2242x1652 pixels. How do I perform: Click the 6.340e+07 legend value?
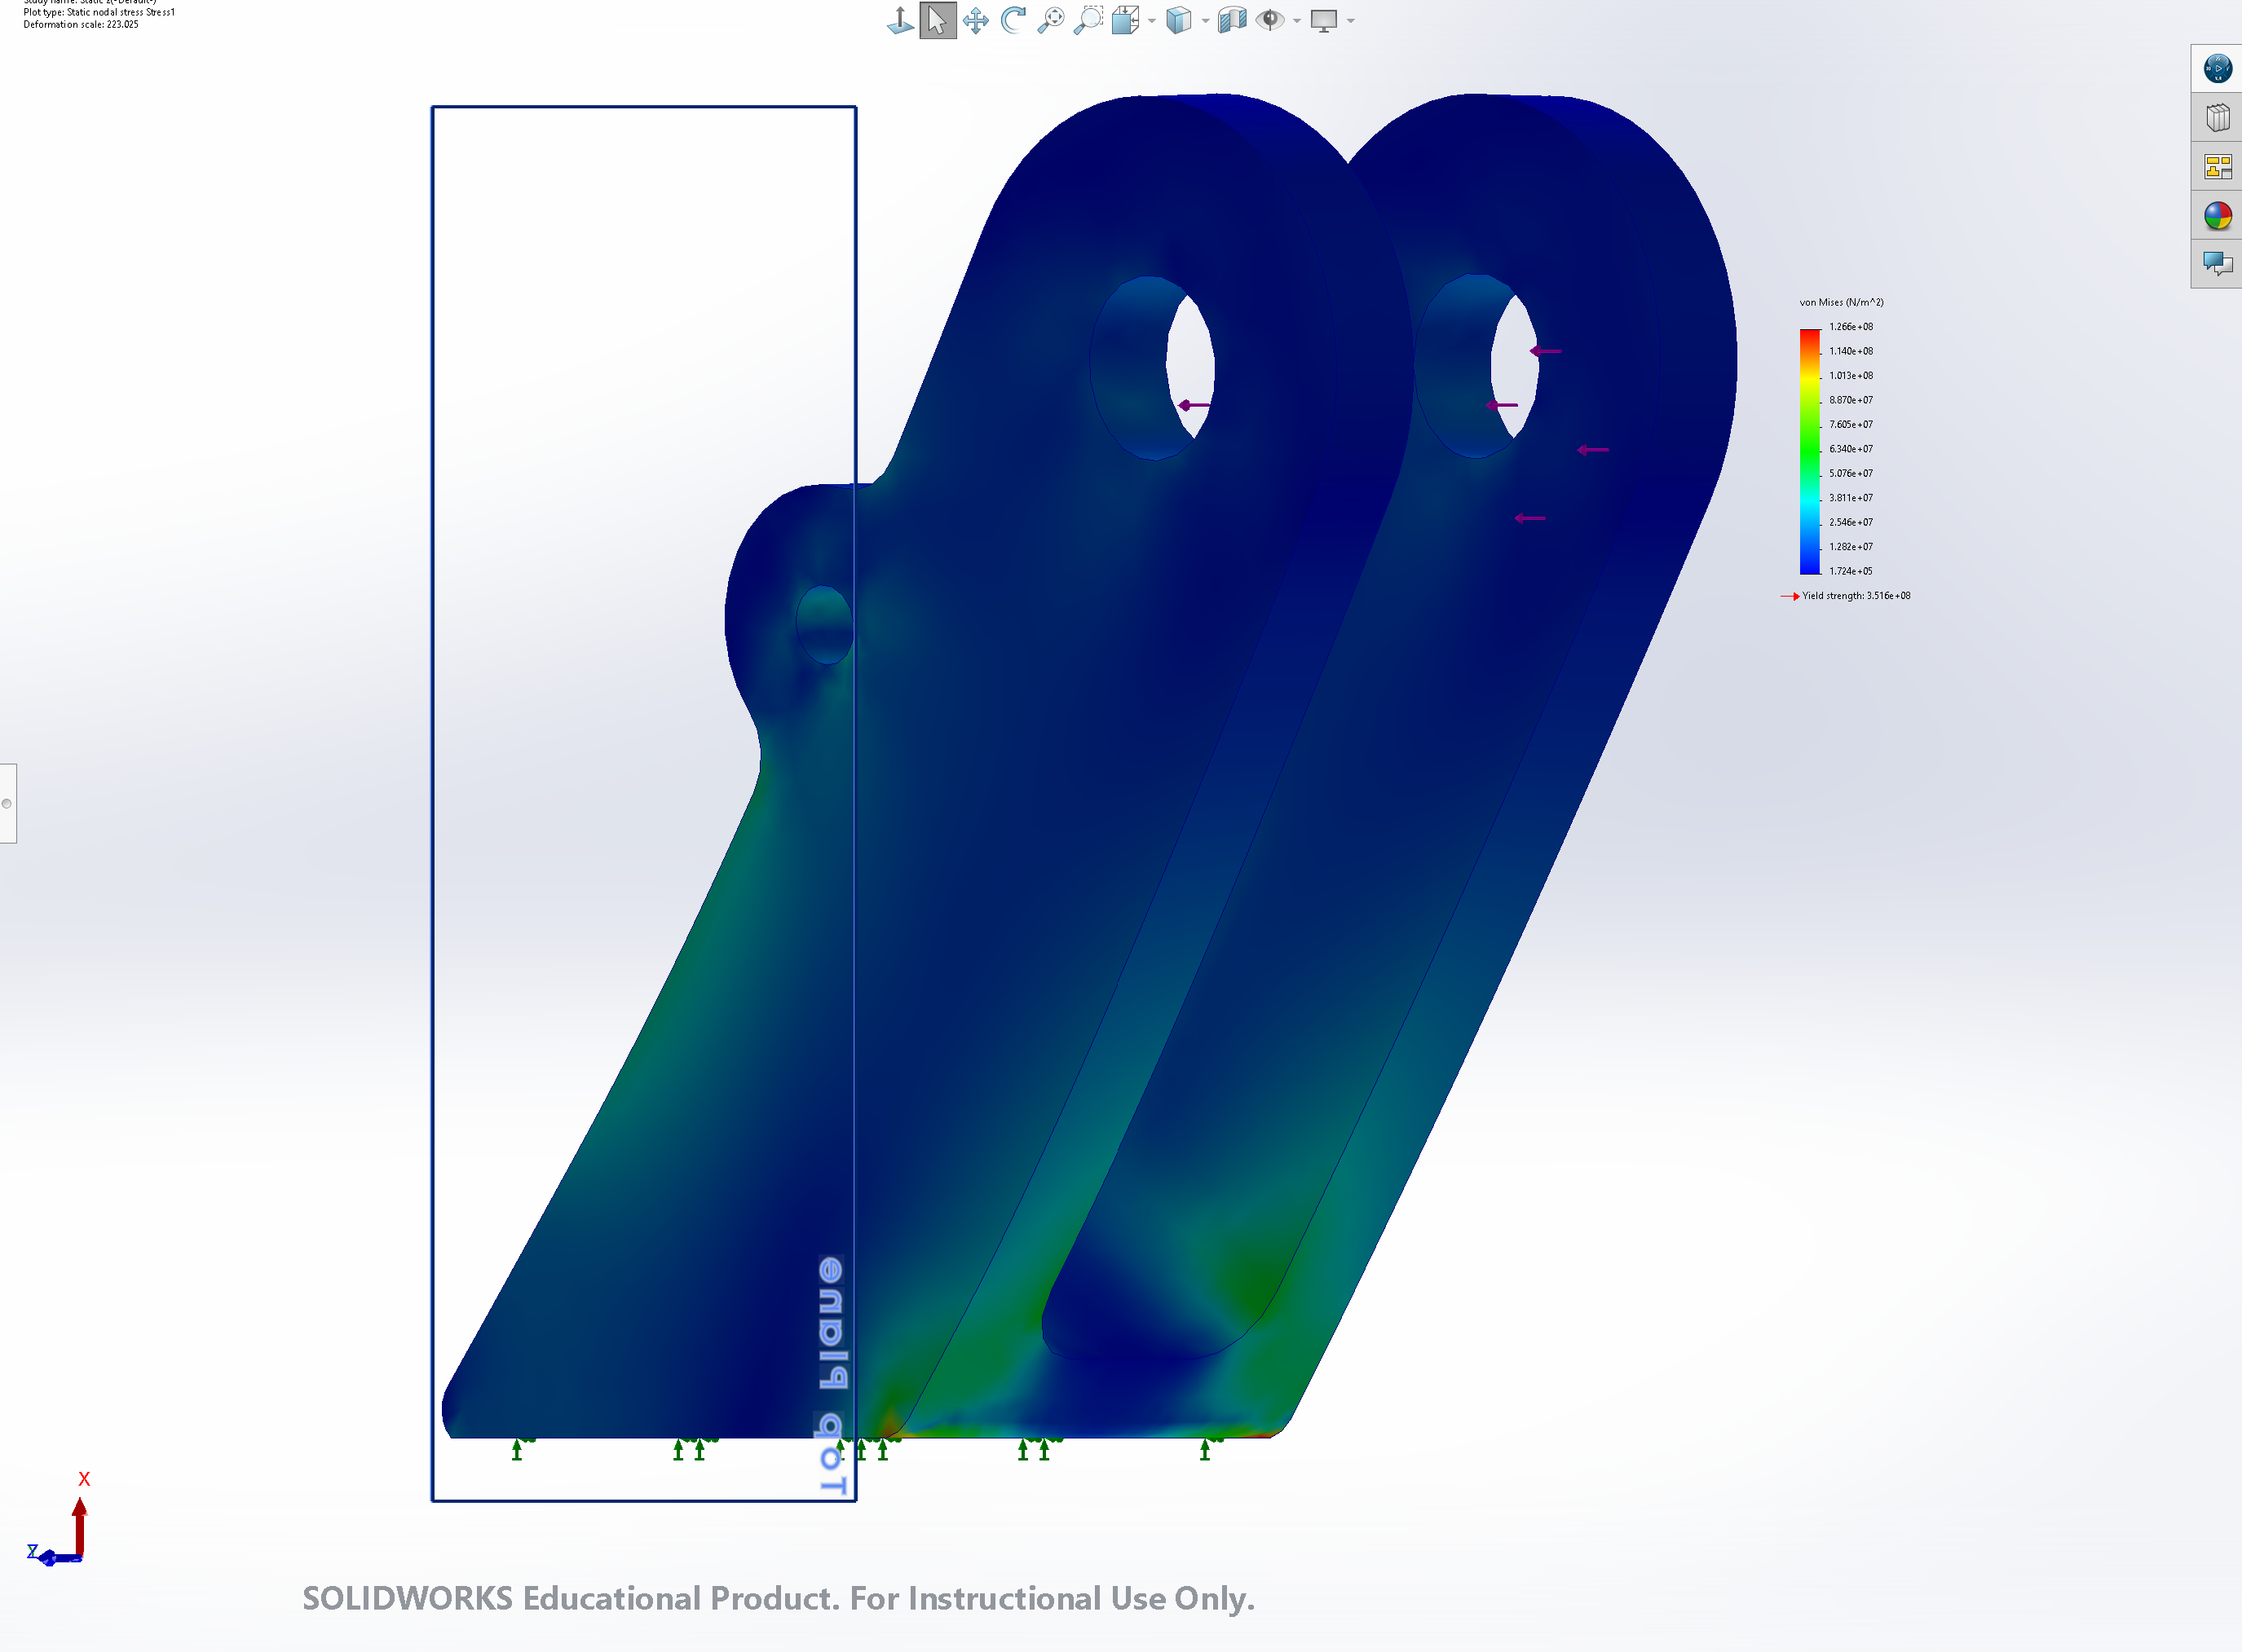coord(1851,449)
